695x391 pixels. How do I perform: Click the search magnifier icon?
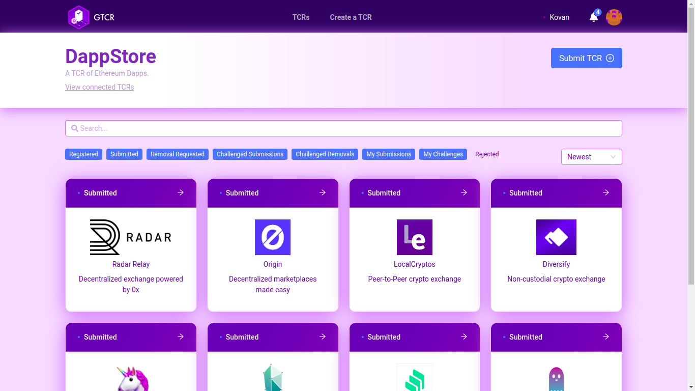75,128
